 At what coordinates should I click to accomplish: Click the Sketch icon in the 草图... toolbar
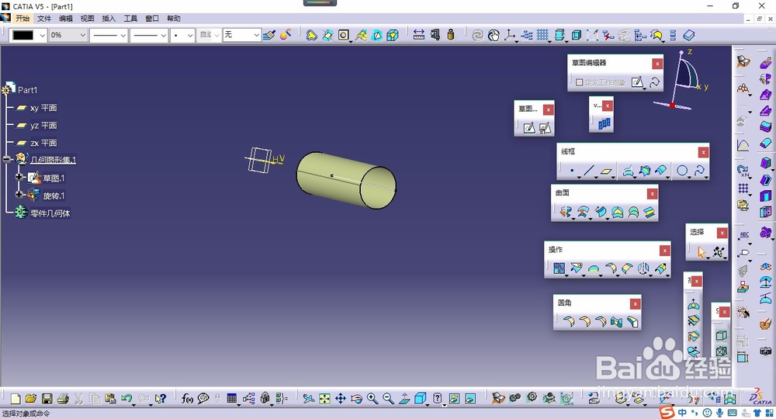point(529,128)
